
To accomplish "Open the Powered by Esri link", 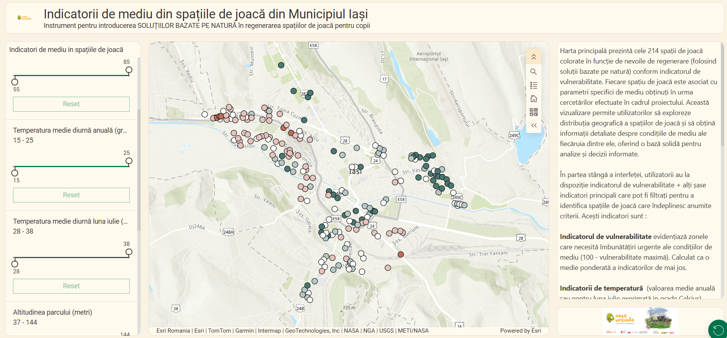I will [x=520, y=331].
